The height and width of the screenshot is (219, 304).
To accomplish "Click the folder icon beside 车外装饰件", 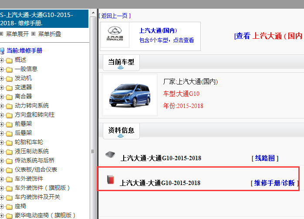I will click(x=9, y=179).
